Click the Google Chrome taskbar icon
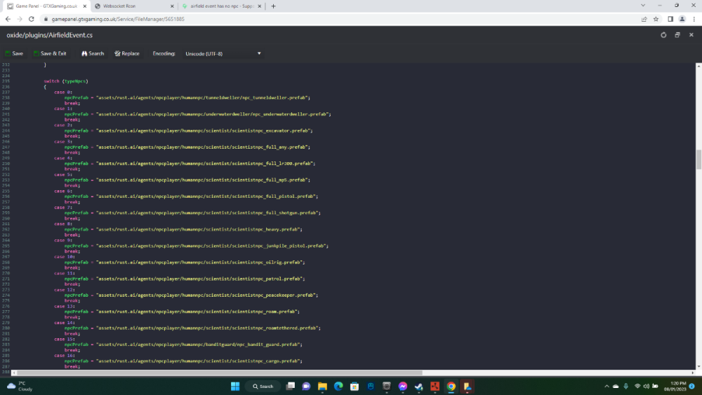 pos(451,386)
